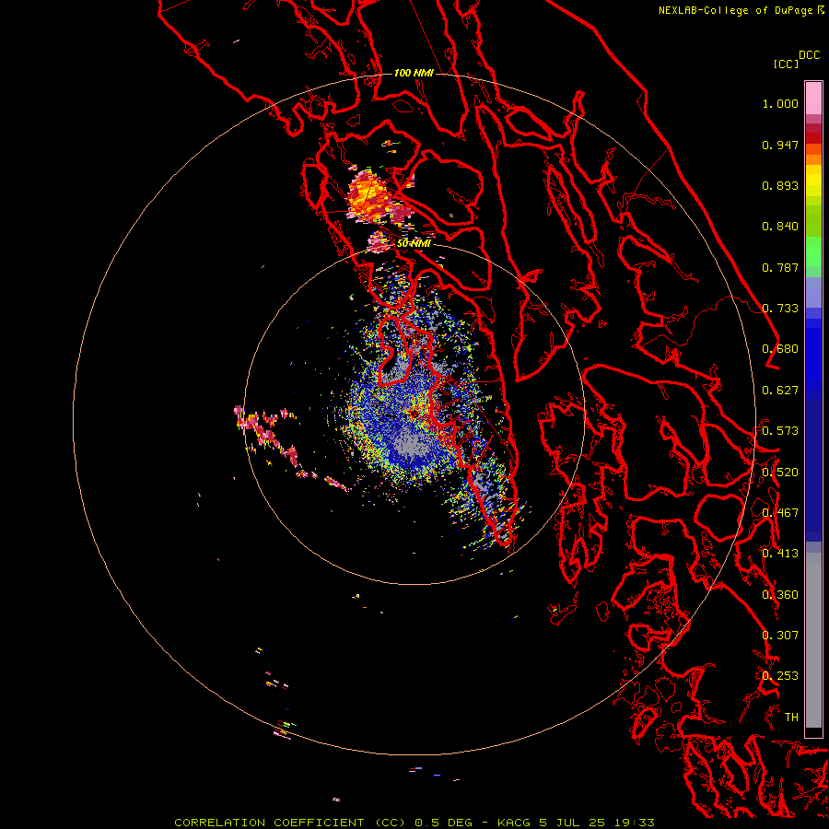This screenshot has width=829, height=829.
Task: Select the 0.467 scale value
Action: (x=780, y=513)
